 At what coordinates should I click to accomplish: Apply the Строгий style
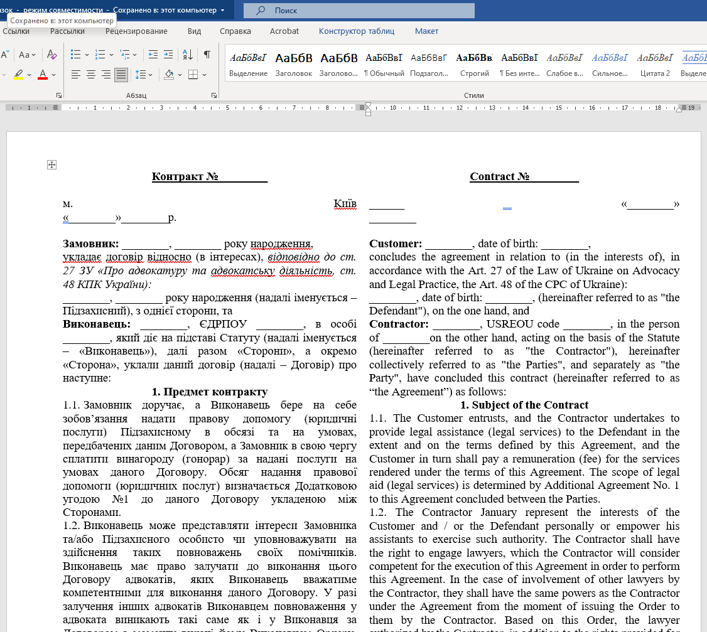click(474, 64)
